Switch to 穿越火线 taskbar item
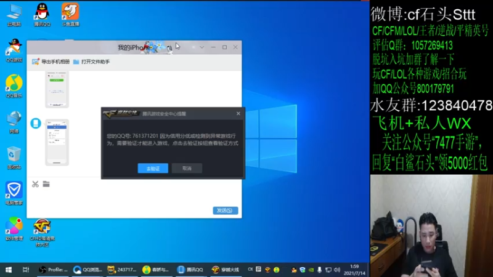 click(225, 270)
